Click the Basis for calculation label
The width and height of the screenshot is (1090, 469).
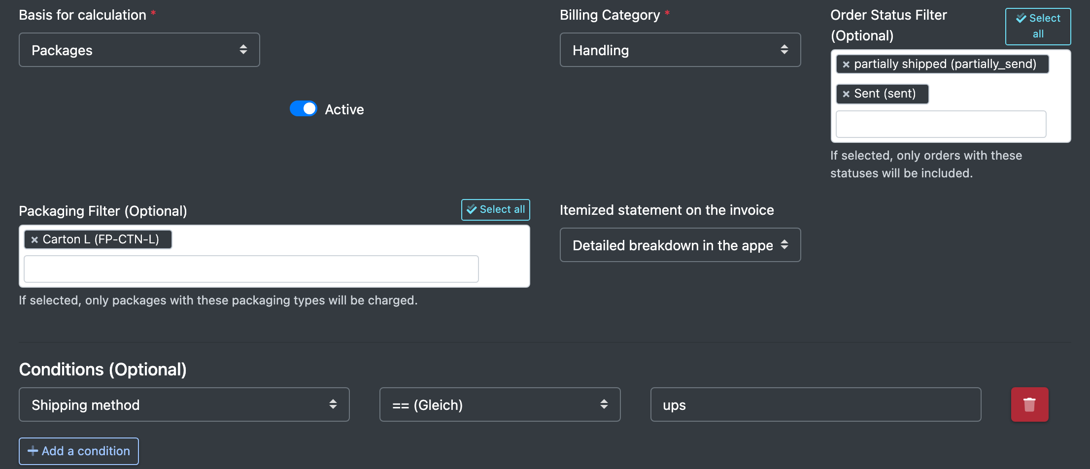click(82, 15)
